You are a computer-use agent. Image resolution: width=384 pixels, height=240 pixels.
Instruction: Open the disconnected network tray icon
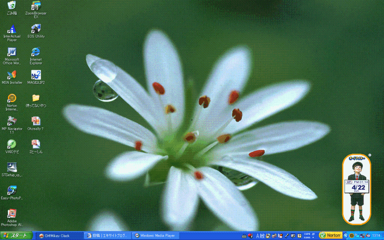[x=363, y=236]
